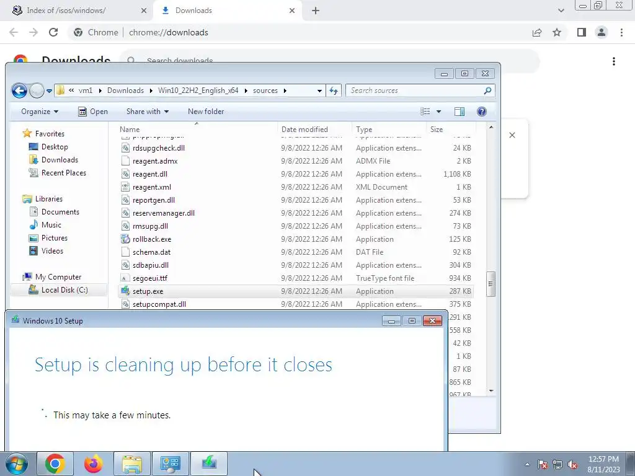This screenshot has height=476, width=635.
Task: Click the Explorer file list scroll up arrow
Action: [x=491, y=128]
